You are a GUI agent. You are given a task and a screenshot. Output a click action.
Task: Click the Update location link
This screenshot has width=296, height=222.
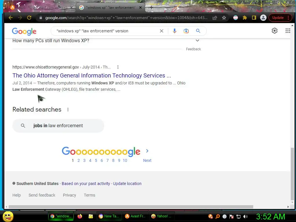tap(127, 184)
